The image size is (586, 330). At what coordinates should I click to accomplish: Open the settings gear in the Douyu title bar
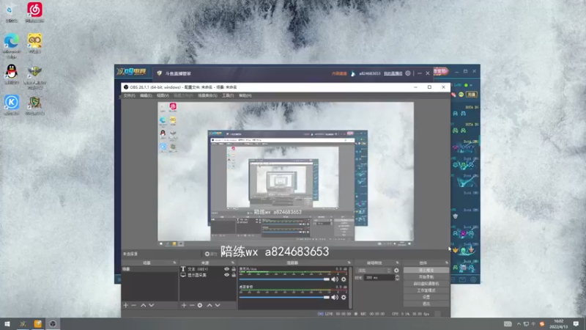click(x=408, y=73)
